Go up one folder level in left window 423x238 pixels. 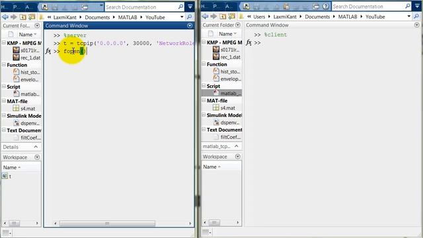click(23, 17)
